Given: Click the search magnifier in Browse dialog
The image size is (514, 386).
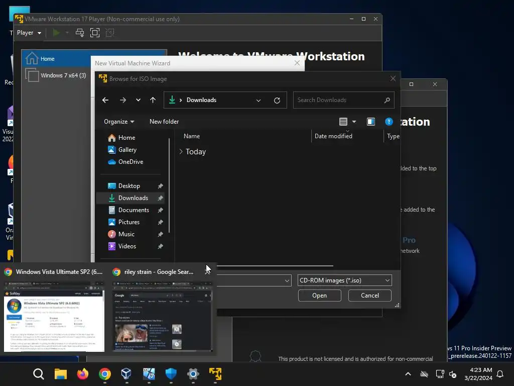Looking at the screenshot, I should 387,100.
